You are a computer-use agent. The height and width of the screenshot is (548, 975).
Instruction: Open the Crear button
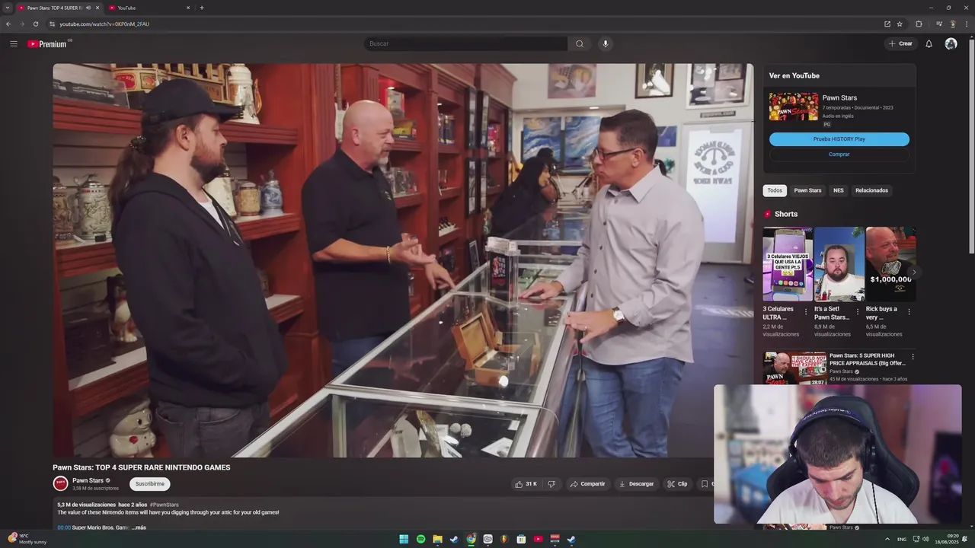[x=900, y=43]
